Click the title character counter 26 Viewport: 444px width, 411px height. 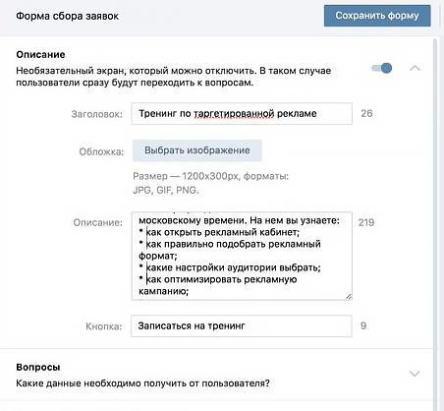[x=366, y=113]
